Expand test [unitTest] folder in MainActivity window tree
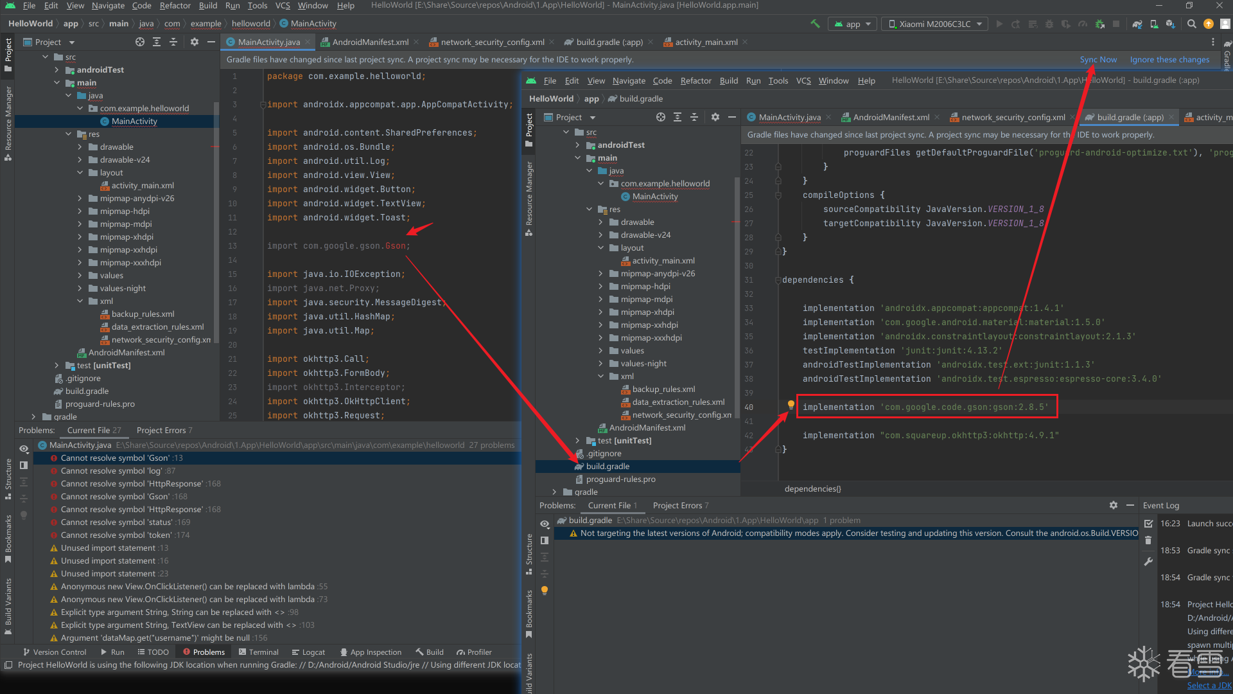The image size is (1233, 694). tap(57, 365)
